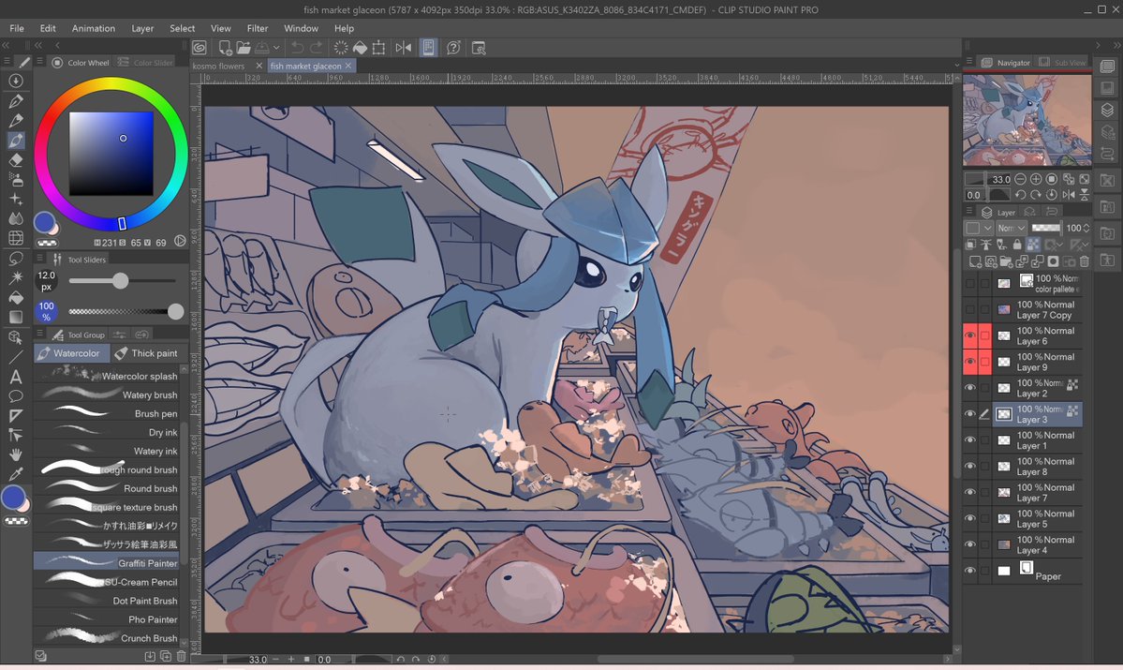
Task: Open the blending mode dropdown
Action: pos(1012,228)
